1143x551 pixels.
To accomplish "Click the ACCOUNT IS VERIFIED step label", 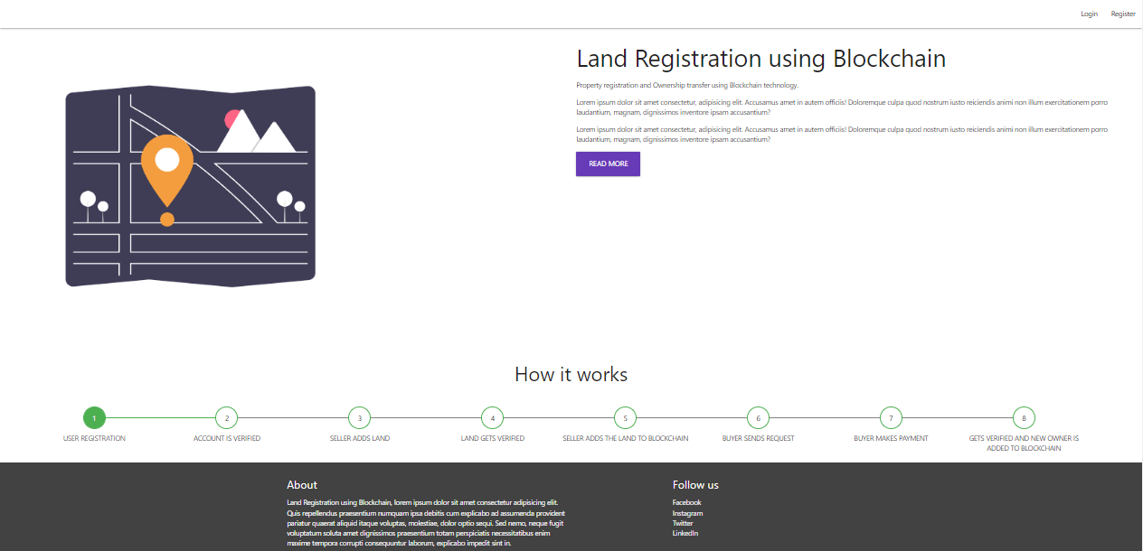I will point(227,438).
